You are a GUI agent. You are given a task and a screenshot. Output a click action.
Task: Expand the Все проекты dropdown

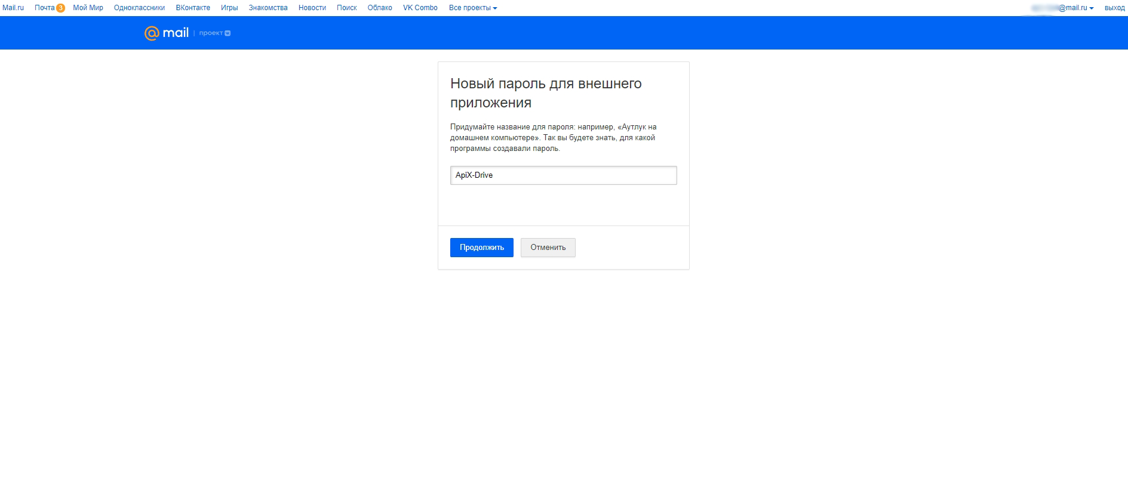point(473,8)
